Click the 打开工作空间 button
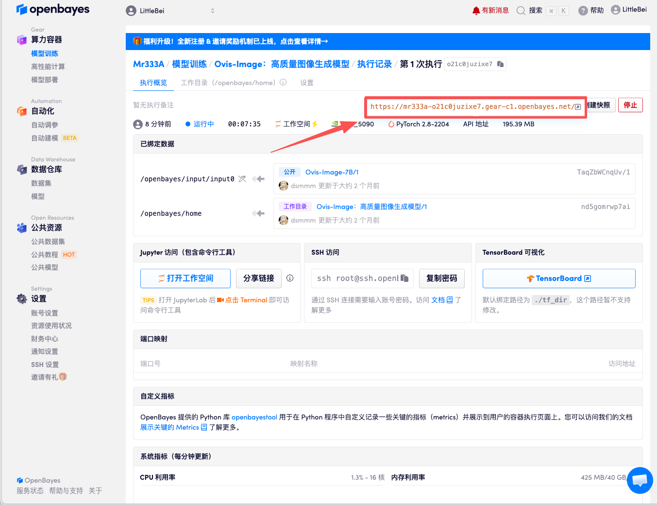 [185, 279]
